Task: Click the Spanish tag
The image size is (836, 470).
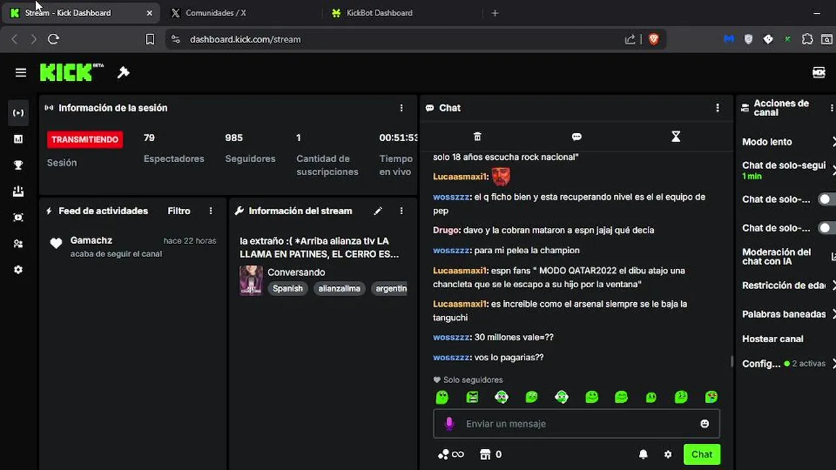Action: [x=287, y=289]
